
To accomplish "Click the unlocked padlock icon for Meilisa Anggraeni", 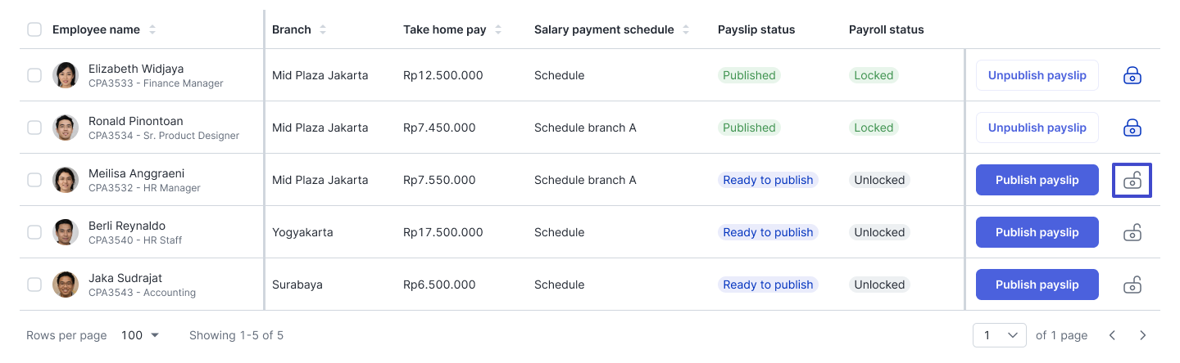I will (x=1132, y=180).
